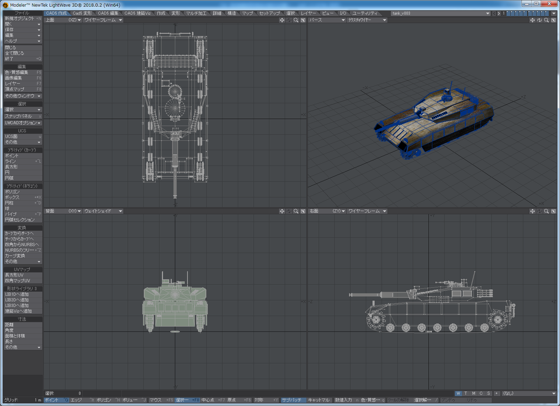Click the zoom magnifier in the perspective viewport
This screenshot has width=560, height=406.
pos(546,20)
